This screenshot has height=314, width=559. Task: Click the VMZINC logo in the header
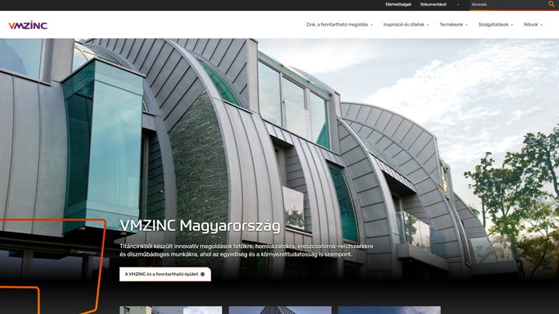(x=28, y=25)
